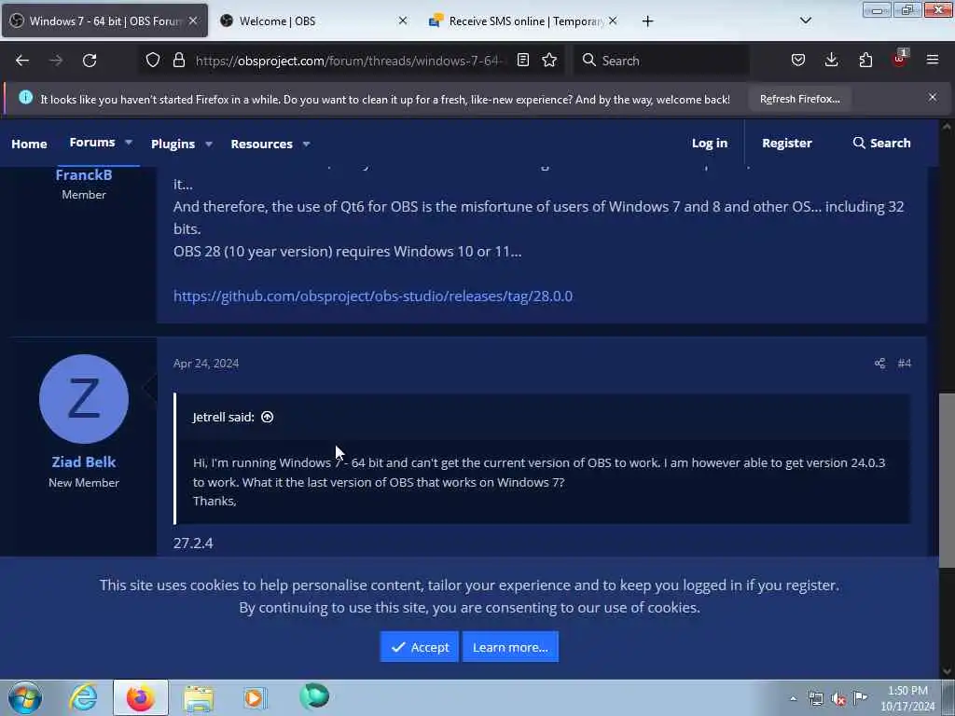
Task: Open Ziad Belk's username link
Action: (x=84, y=462)
